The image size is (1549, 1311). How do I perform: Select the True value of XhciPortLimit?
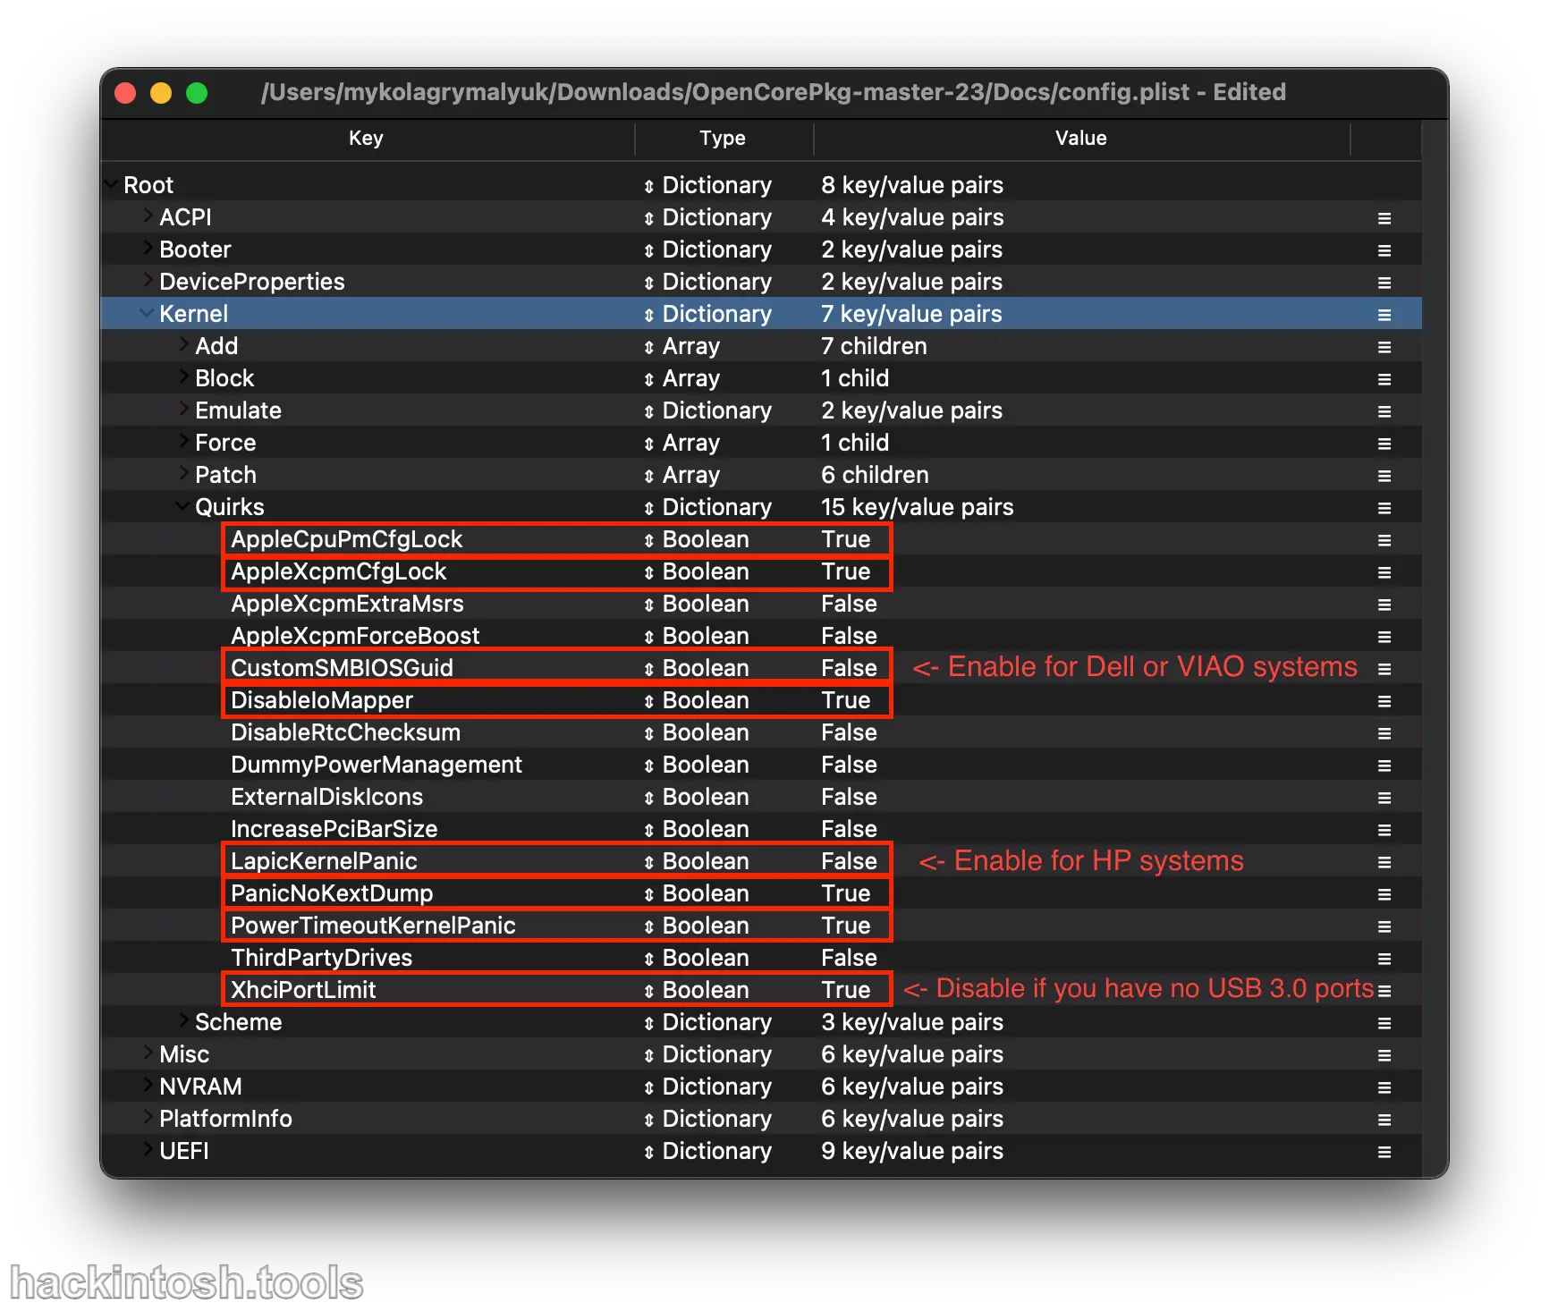[846, 990]
